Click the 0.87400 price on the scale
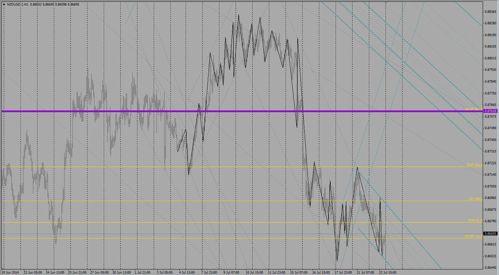Screen dimensions: 499x275 (x=490, y=140)
